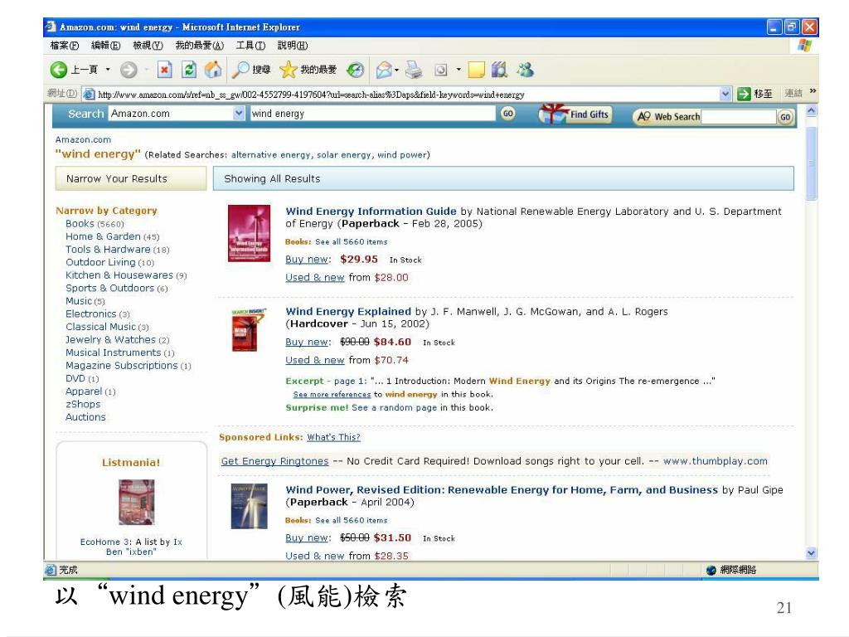
Task: Click alternative energy related search
Action: pos(270,155)
